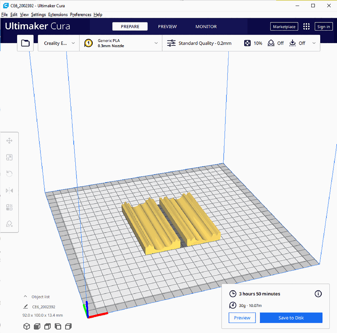Image resolution: width=337 pixels, height=333 pixels.
Task: Switch to the MONITOR stage tab
Action: pyautogui.click(x=206, y=27)
